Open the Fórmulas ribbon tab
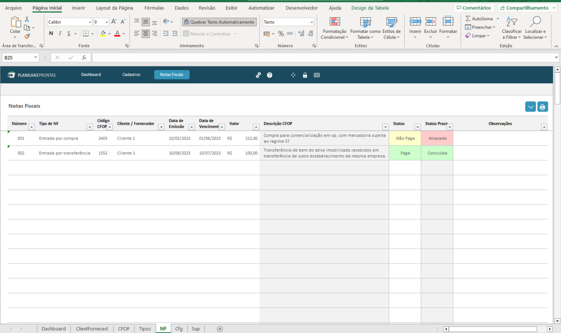 coord(154,7)
